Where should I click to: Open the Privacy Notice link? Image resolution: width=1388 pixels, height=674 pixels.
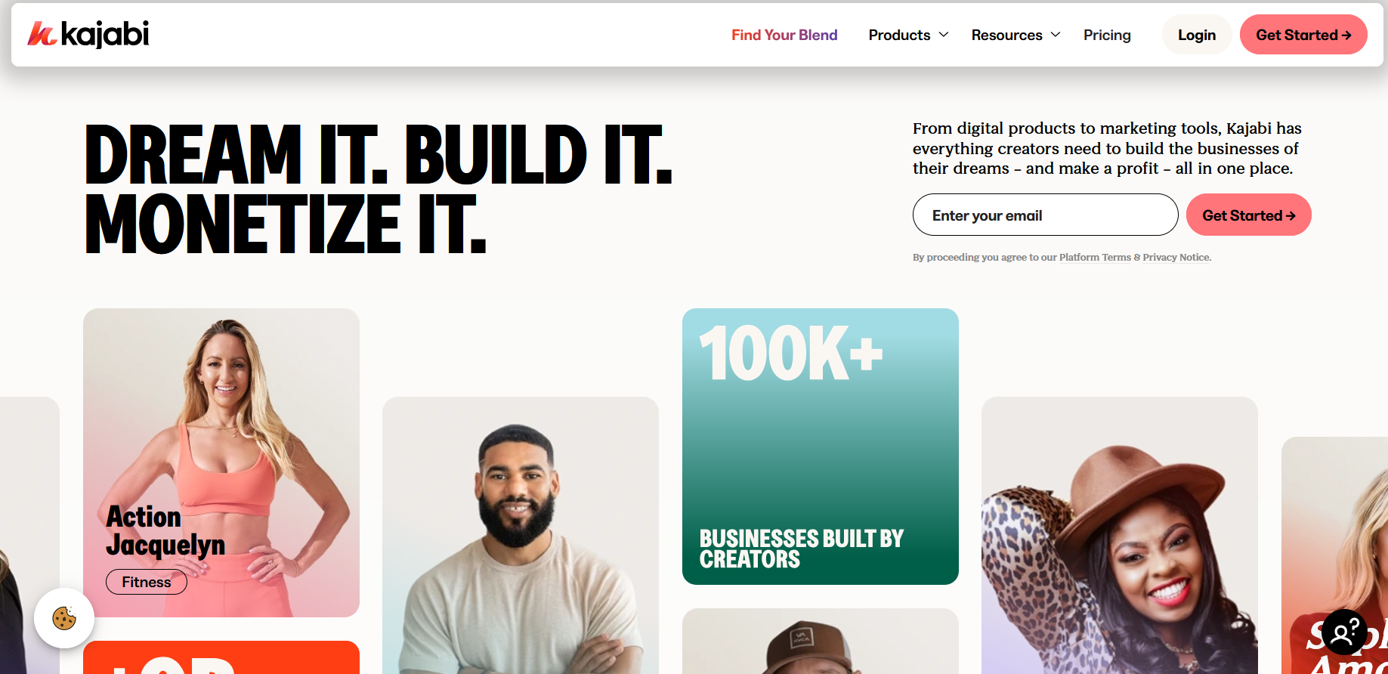point(1176,258)
